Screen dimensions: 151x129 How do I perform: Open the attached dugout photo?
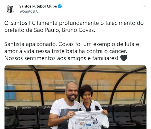(75, 97)
